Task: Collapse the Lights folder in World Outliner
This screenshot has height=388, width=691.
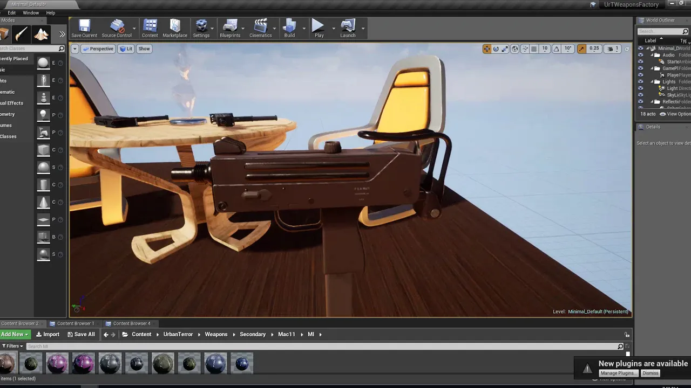Action: tap(652, 82)
